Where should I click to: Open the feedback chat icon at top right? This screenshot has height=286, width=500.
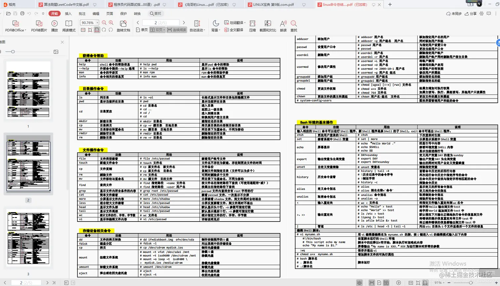(x=489, y=14)
